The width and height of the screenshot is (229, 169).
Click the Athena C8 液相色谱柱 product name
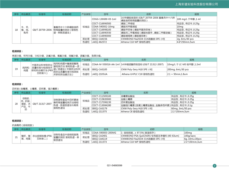(x=133, y=111)
